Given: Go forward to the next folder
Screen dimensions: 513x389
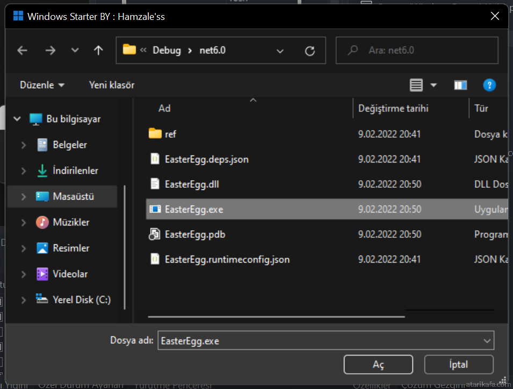Looking at the screenshot, I should pos(50,51).
